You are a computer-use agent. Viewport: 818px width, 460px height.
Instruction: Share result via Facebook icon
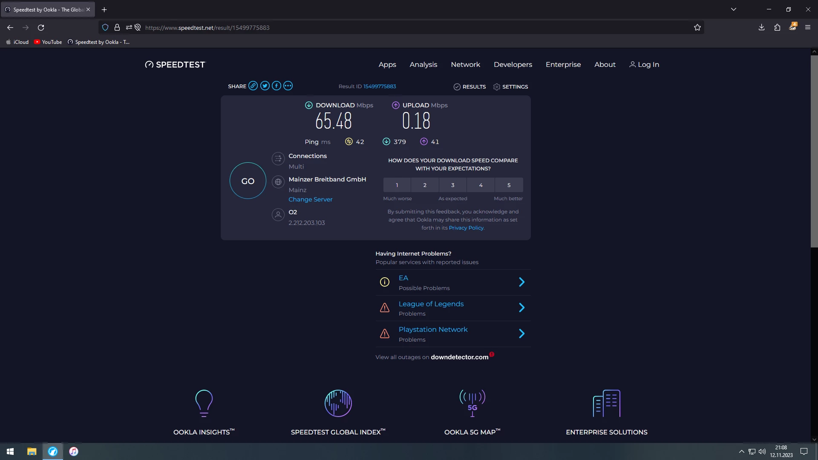click(x=277, y=86)
